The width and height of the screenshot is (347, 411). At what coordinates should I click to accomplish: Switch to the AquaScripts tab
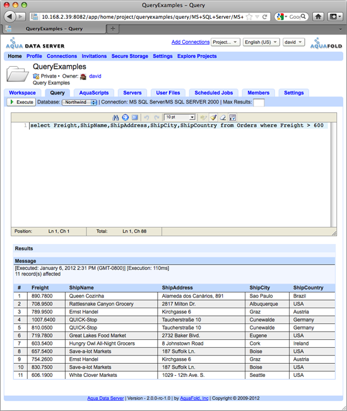click(94, 93)
